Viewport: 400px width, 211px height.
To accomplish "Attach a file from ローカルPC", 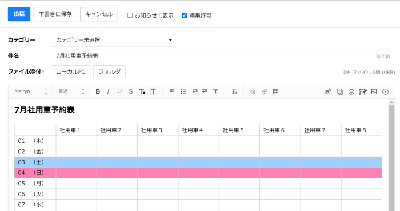I will [70, 71].
